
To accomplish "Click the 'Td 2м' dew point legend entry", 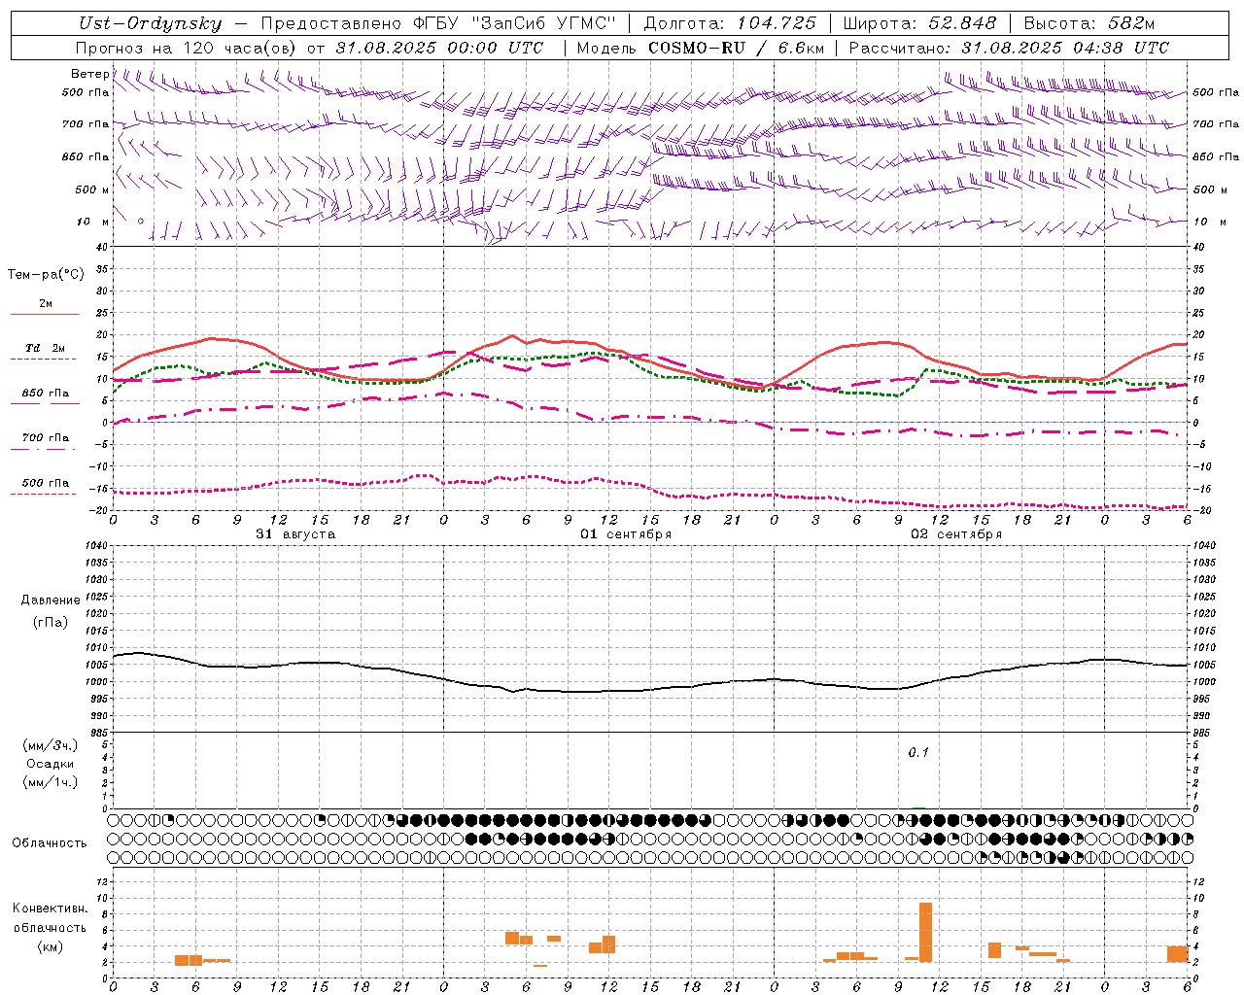I will [x=45, y=353].
